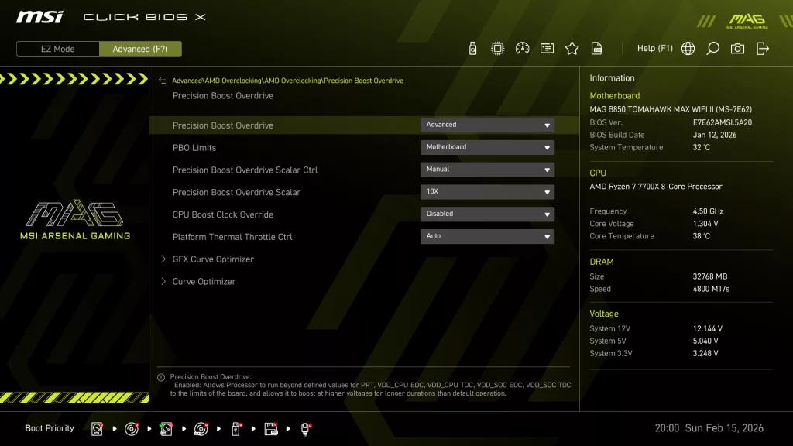Open the search magnifier icon
The height and width of the screenshot is (446, 793).
point(712,47)
